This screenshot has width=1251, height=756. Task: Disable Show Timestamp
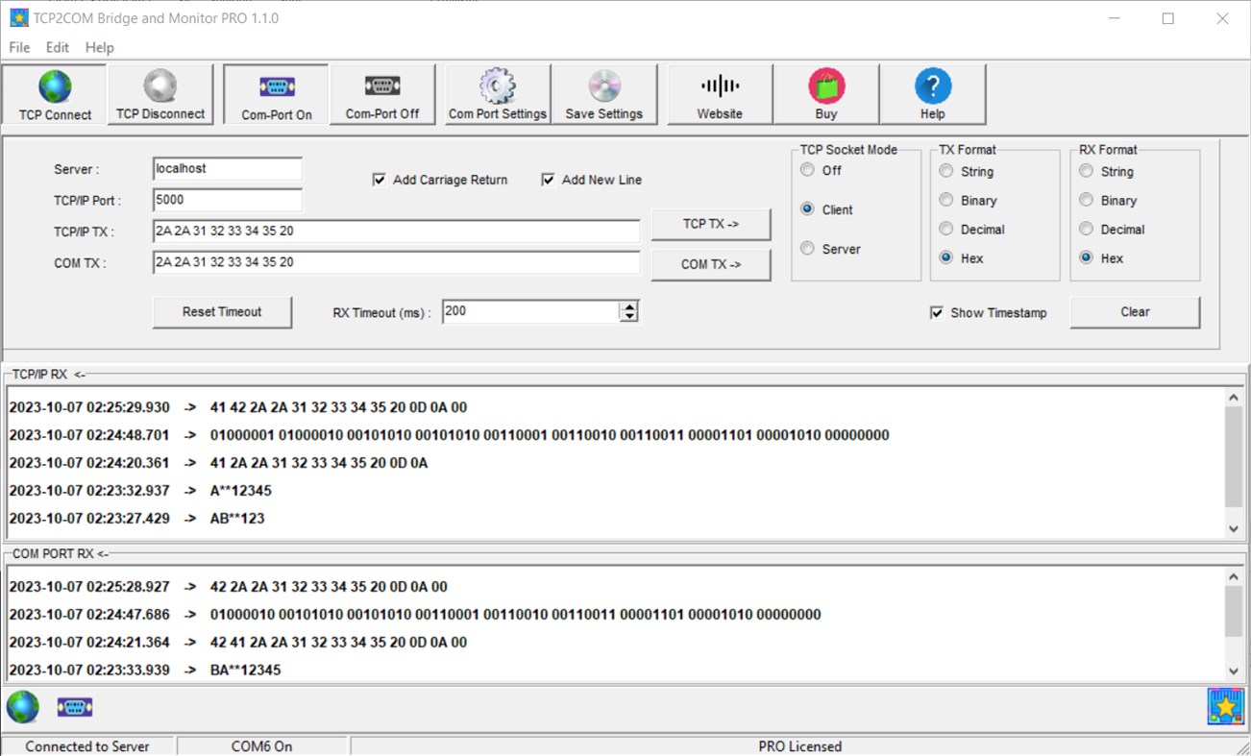pyautogui.click(x=936, y=312)
